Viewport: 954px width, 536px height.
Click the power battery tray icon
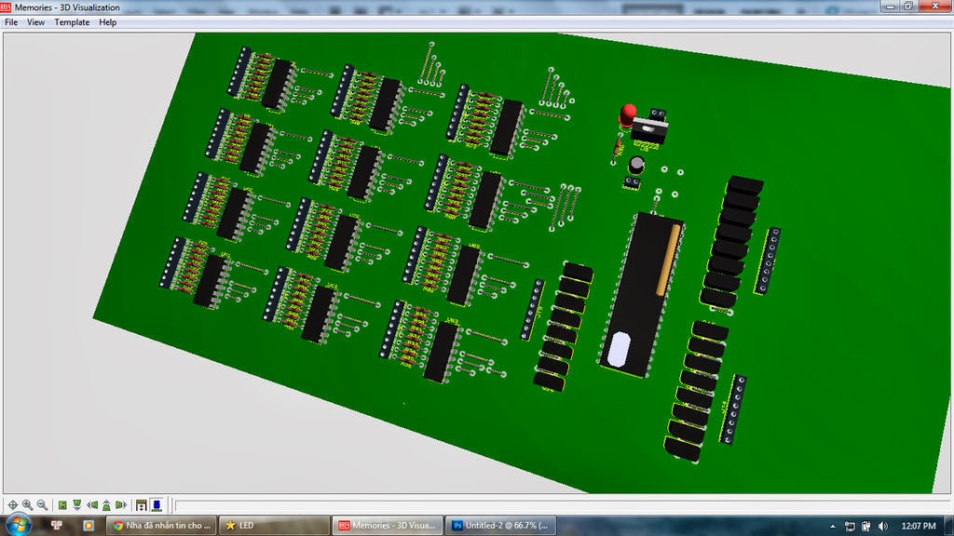click(x=866, y=527)
